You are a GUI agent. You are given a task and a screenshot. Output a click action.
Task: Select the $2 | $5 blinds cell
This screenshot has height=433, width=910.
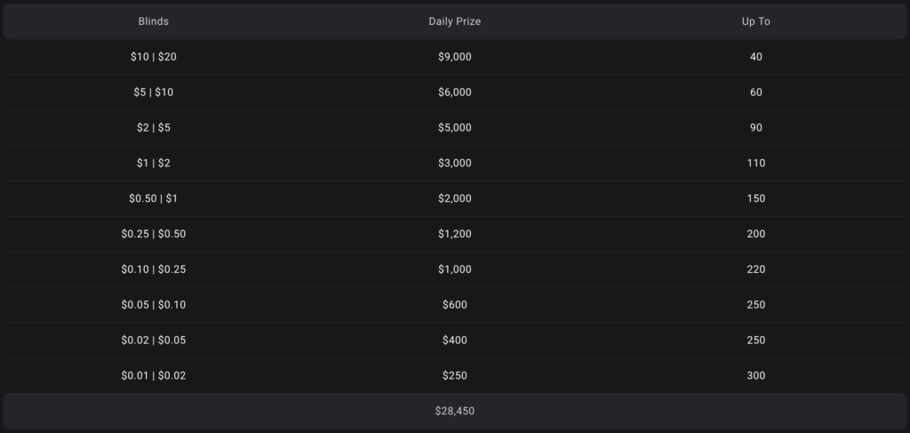coord(154,128)
